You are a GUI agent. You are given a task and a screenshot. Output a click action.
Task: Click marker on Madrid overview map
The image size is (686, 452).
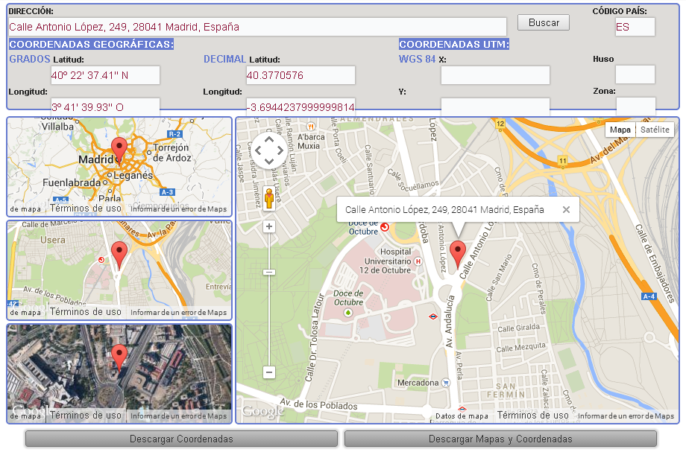[x=119, y=150]
